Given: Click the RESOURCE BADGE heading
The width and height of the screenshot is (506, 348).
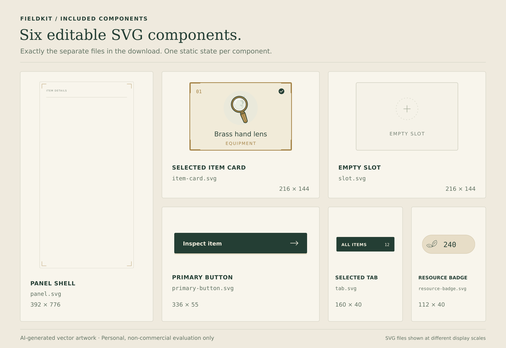Looking at the screenshot, I should pos(443,277).
